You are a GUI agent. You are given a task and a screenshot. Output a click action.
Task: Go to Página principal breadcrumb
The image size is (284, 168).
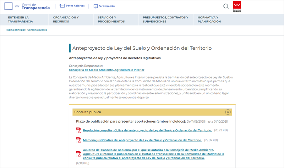tap(15, 30)
